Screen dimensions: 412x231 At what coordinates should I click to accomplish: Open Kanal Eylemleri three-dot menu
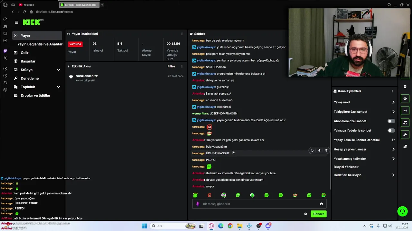392,91
